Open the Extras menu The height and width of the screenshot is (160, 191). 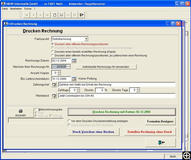(x=28, y=9)
